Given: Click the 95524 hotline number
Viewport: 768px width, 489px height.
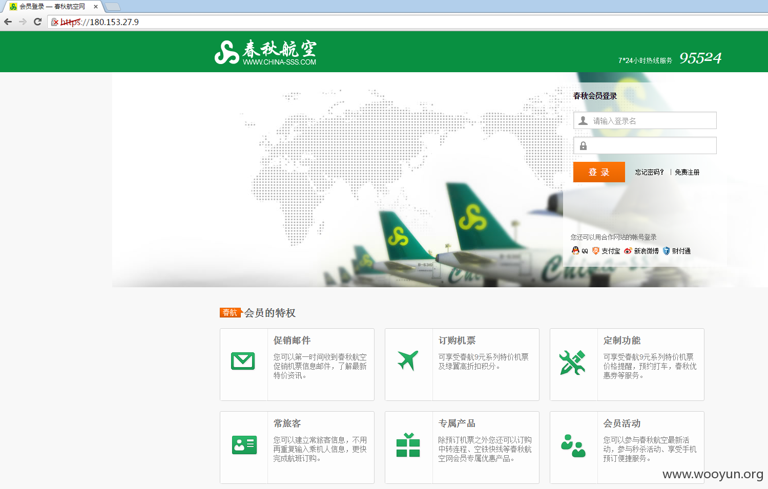Looking at the screenshot, I should pos(700,58).
